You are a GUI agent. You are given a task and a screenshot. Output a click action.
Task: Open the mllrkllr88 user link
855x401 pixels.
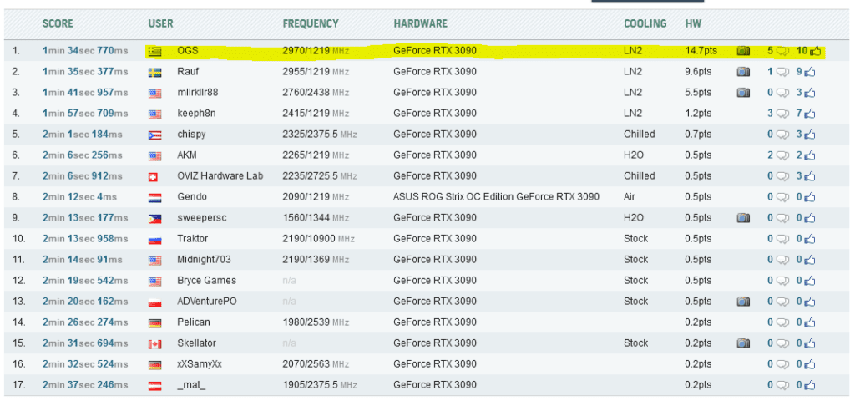pos(197,93)
